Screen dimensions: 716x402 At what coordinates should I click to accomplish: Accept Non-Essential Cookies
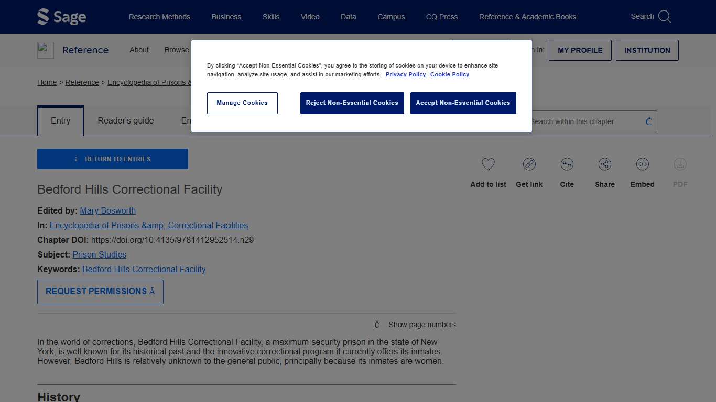coord(463,103)
